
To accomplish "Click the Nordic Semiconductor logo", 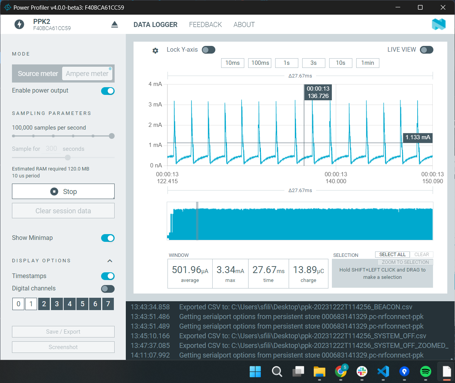I will [438, 25].
